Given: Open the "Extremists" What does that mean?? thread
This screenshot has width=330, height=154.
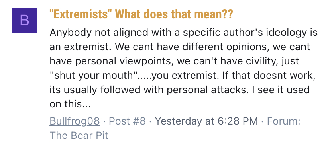Looking at the screenshot, I should click(141, 14).
